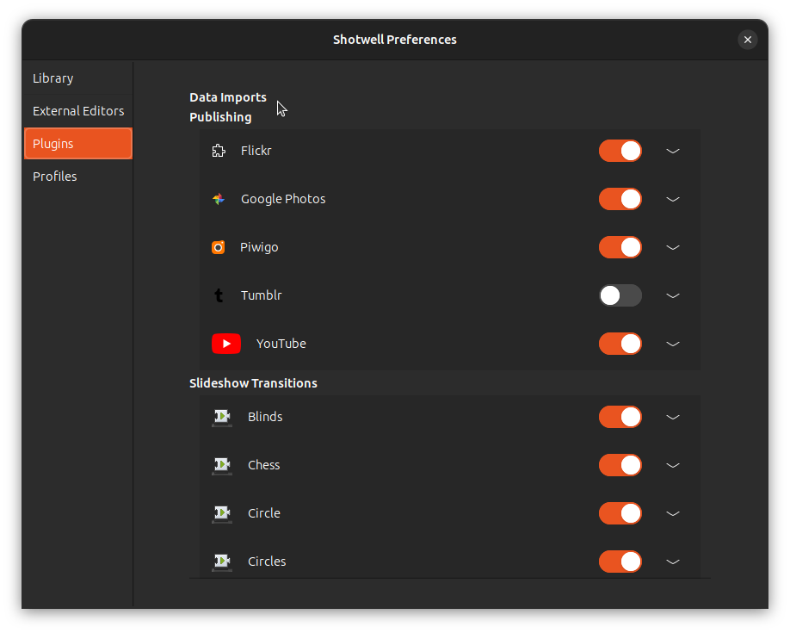Expand the Google Photos plugin details chevron
Viewport: 790px width, 633px height.
point(673,199)
